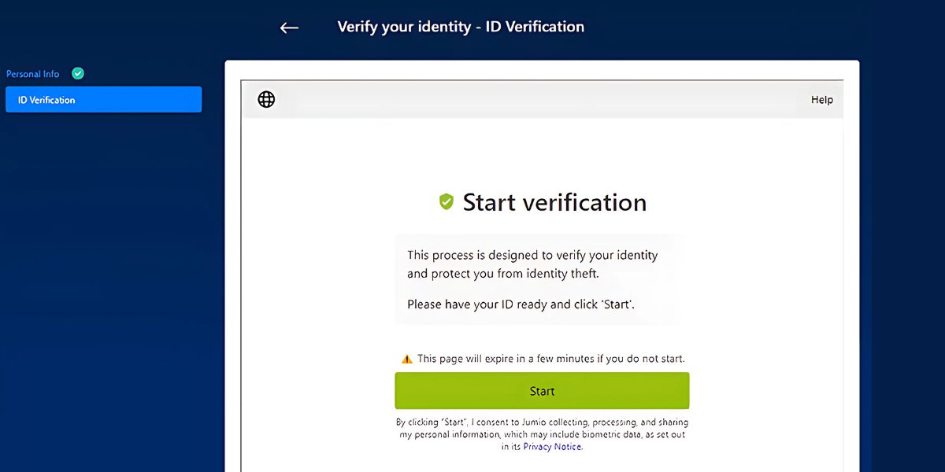Click the green shield icon beside the heading
The height and width of the screenshot is (472, 945).
coord(447,202)
